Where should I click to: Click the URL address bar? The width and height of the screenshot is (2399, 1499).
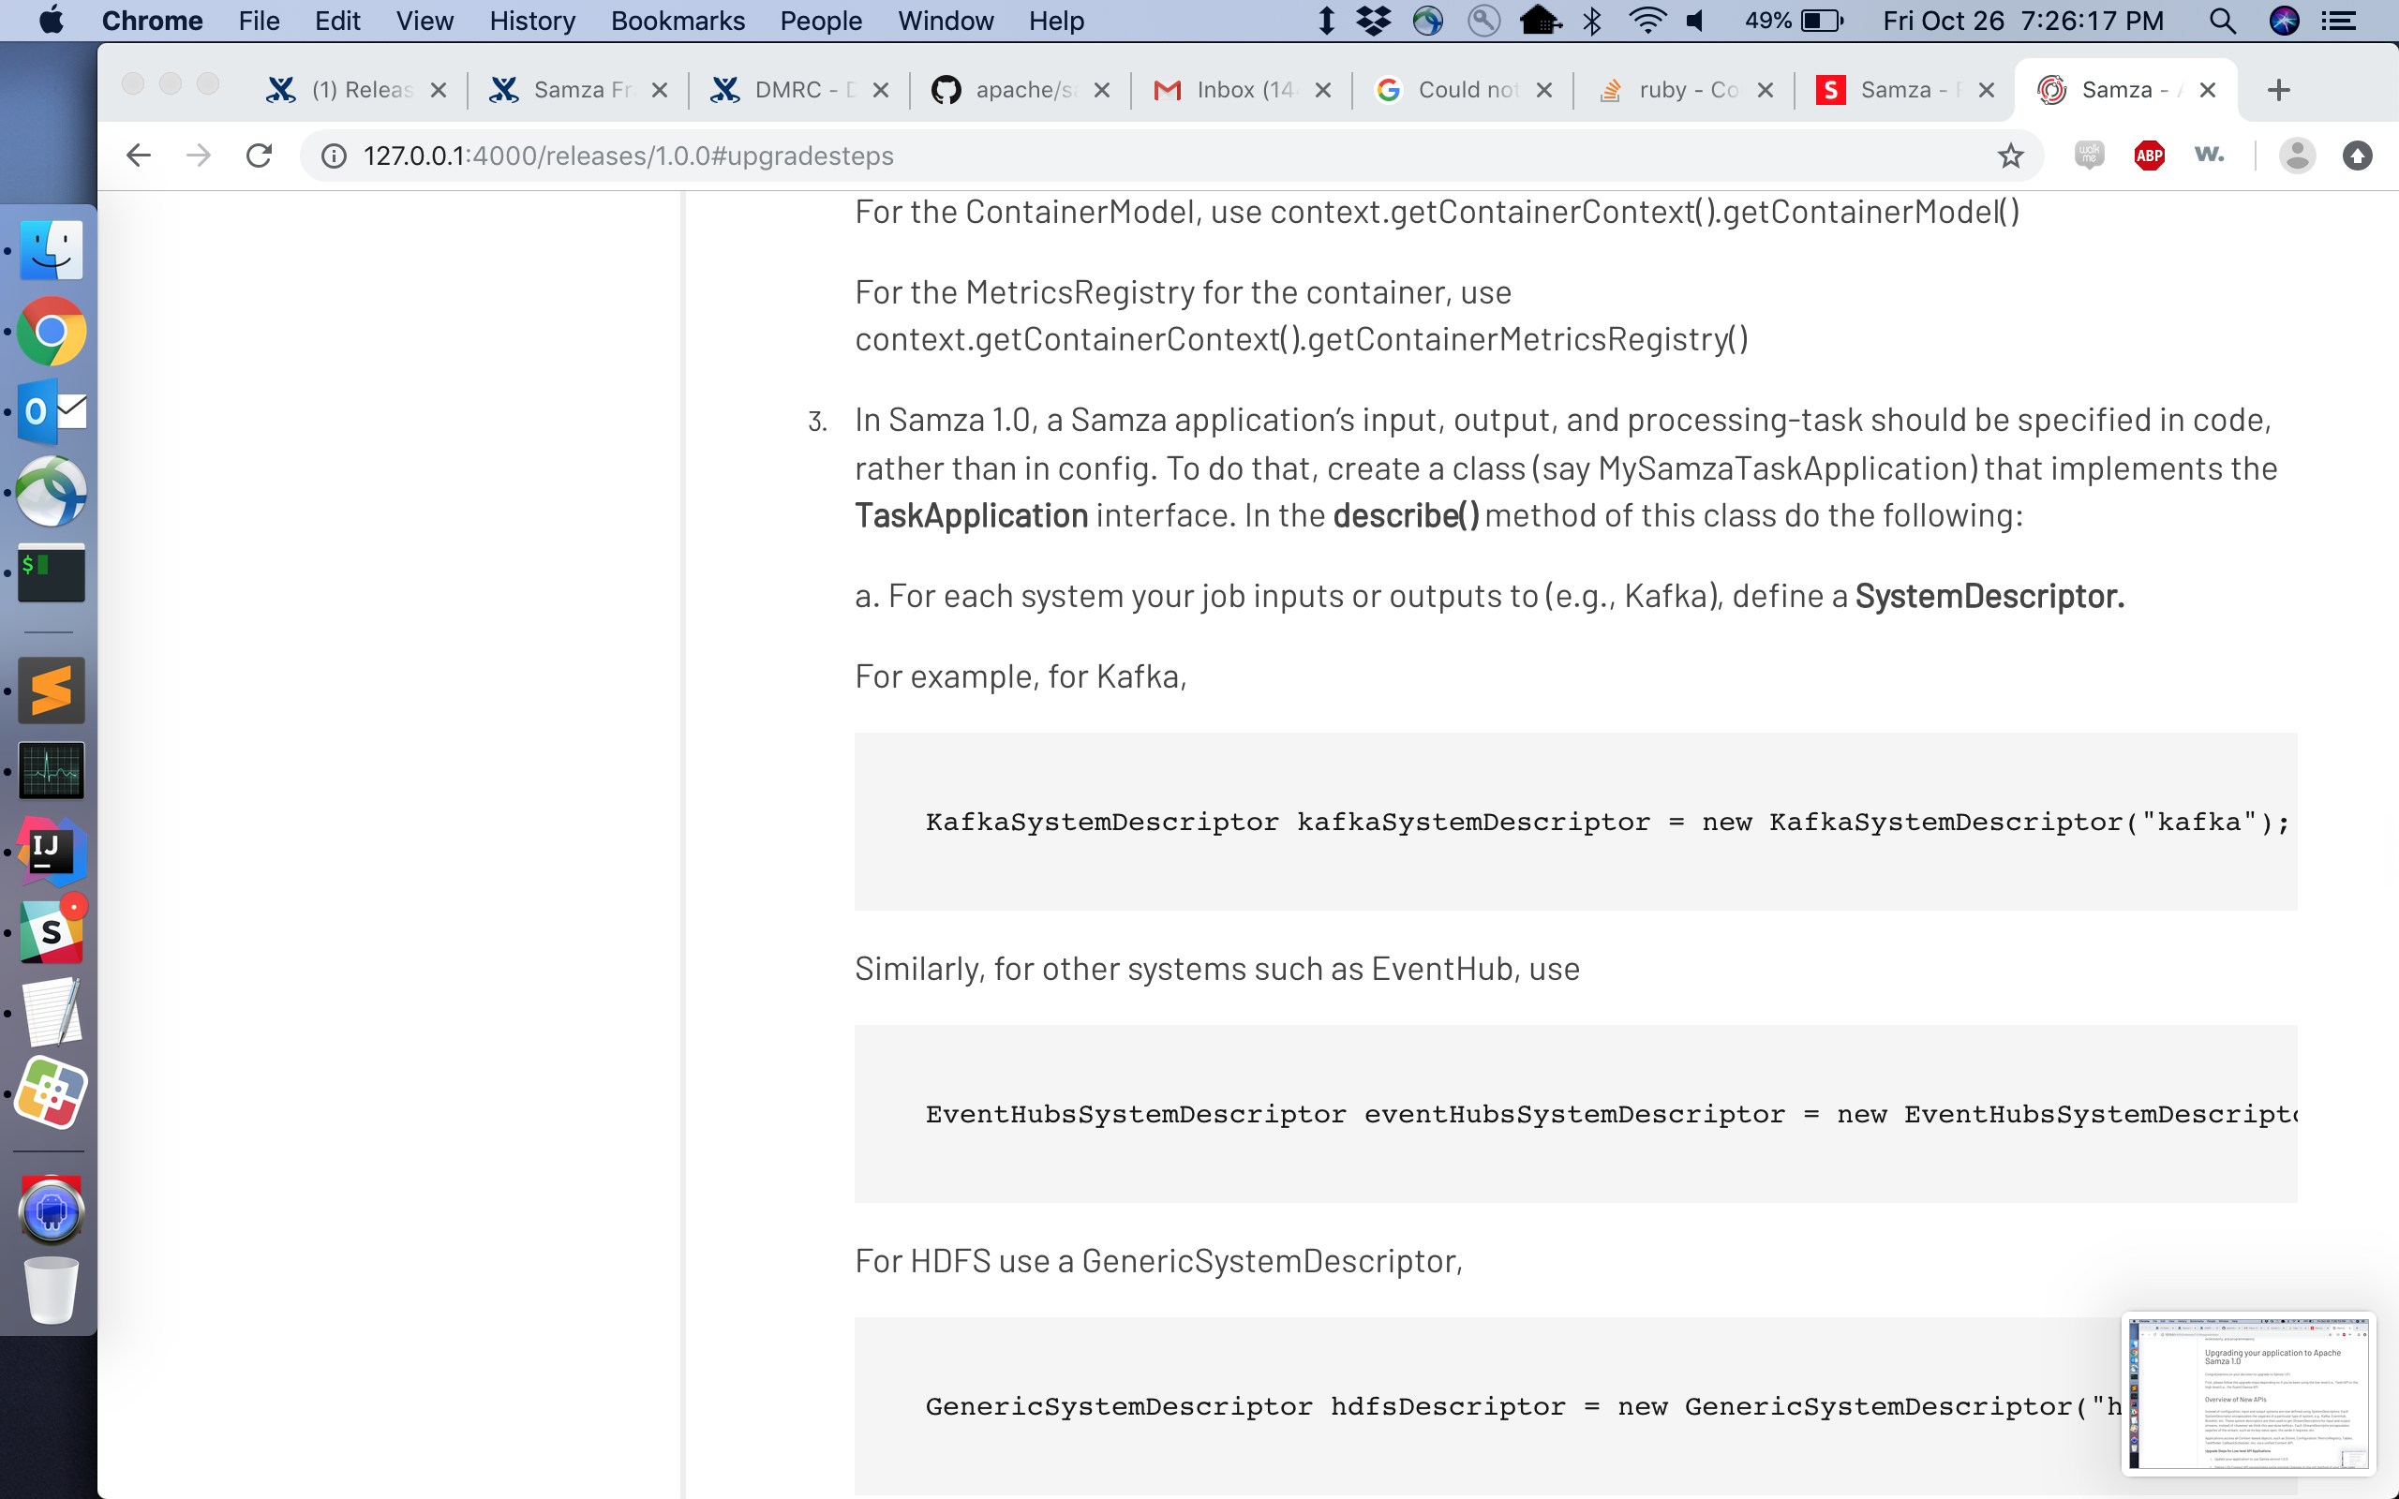click(1091, 156)
